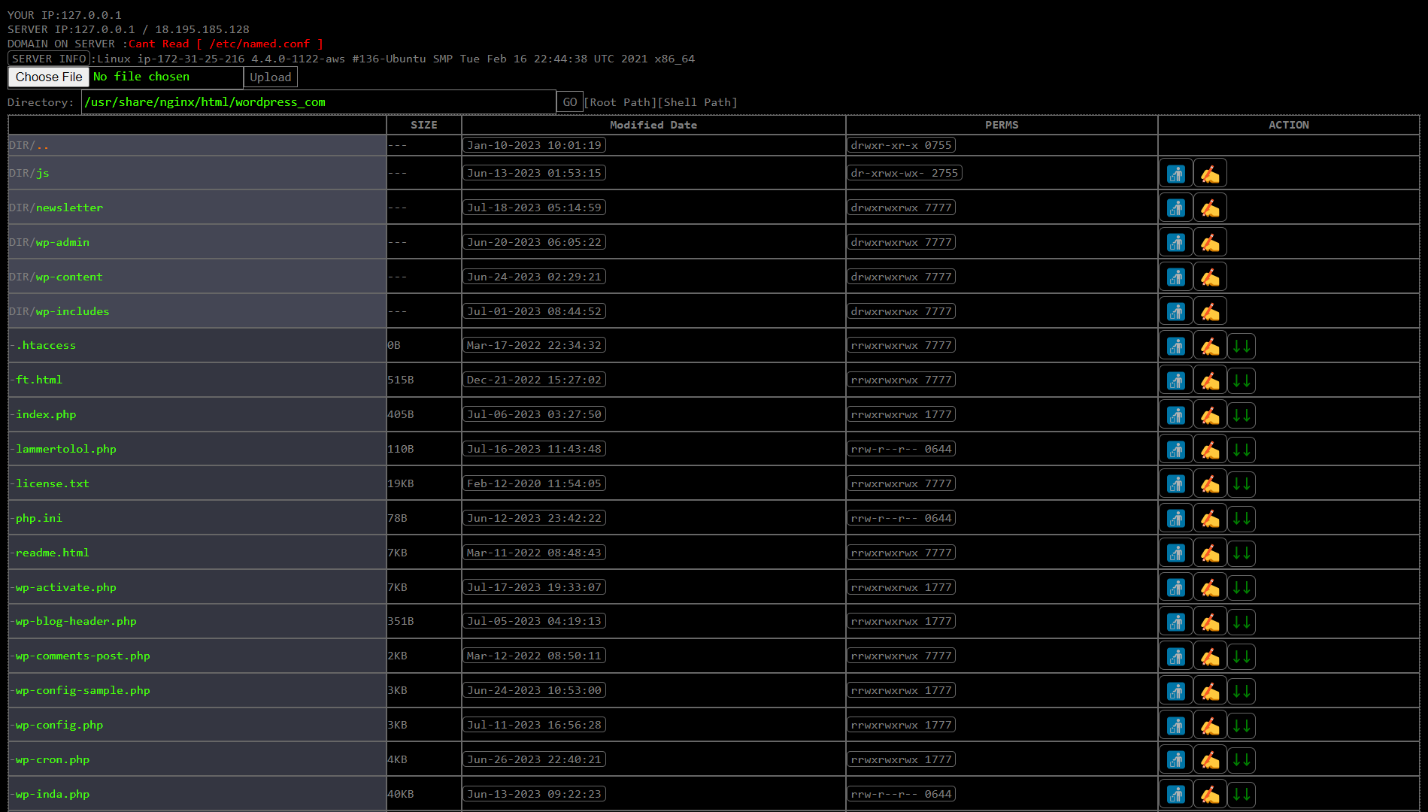Open the wp-config.php file link

tap(59, 725)
